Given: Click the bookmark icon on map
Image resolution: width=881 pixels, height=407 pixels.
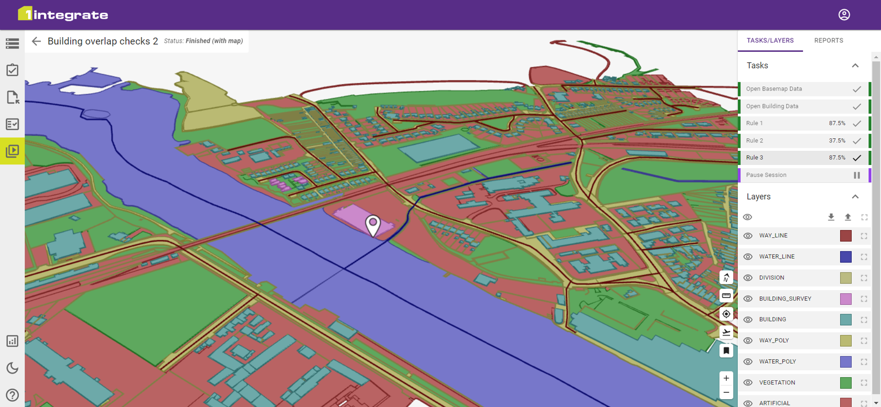Looking at the screenshot, I should click(726, 350).
